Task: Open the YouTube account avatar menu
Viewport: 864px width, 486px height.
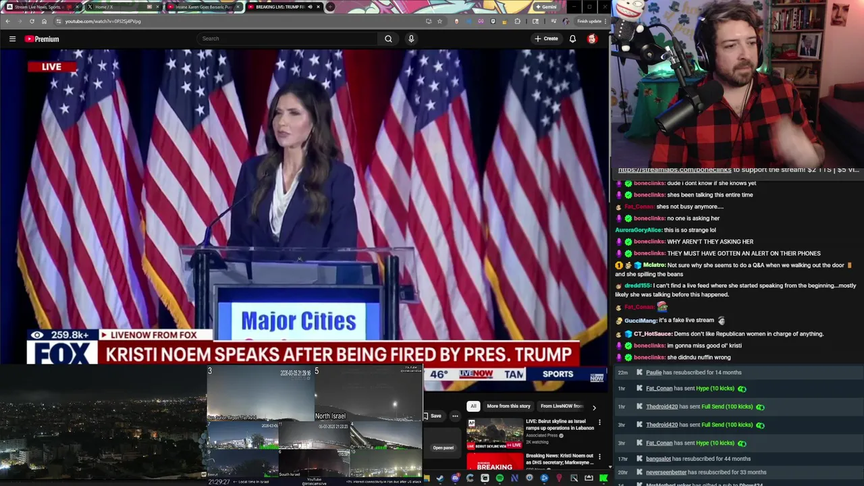Action: pos(592,38)
